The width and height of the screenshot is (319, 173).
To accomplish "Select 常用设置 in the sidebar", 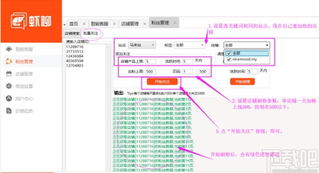I will (x=24, y=86).
